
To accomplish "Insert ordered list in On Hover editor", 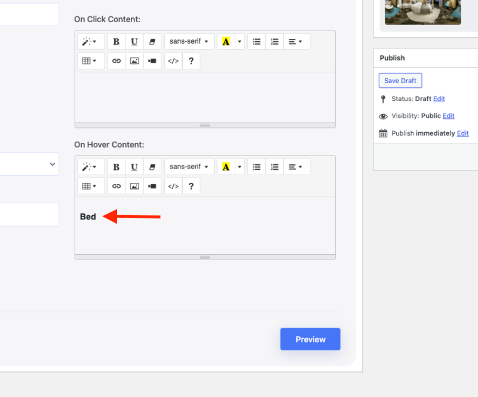I will pyautogui.click(x=274, y=167).
